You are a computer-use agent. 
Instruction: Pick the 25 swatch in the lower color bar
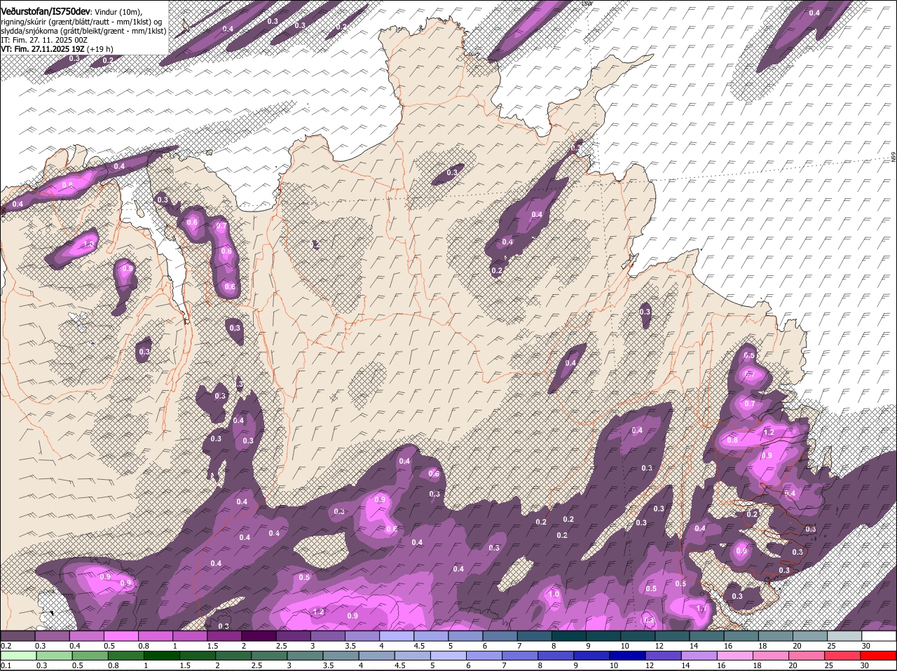click(842, 656)
